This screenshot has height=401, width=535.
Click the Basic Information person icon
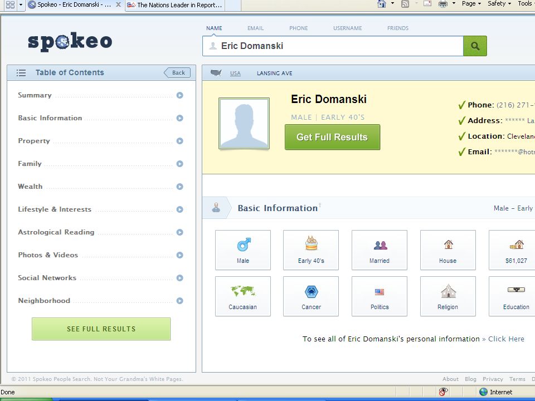tap(216, 207)
